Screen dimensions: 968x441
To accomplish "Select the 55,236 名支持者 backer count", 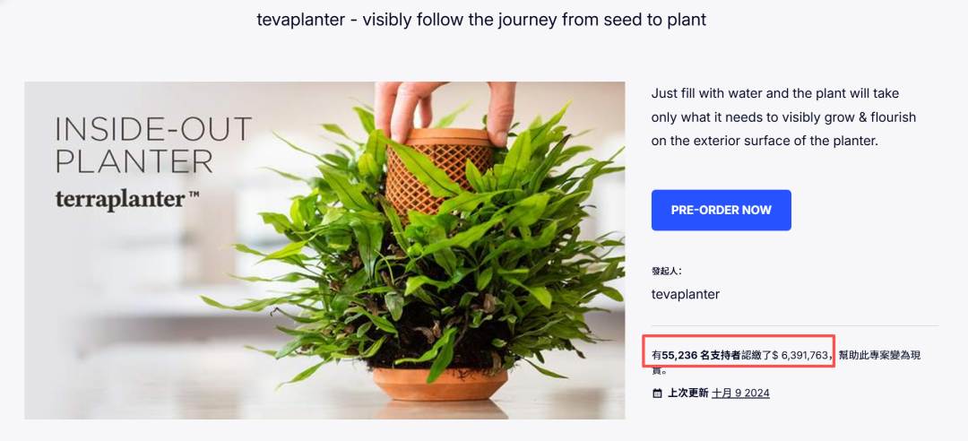I will [701, 355].
